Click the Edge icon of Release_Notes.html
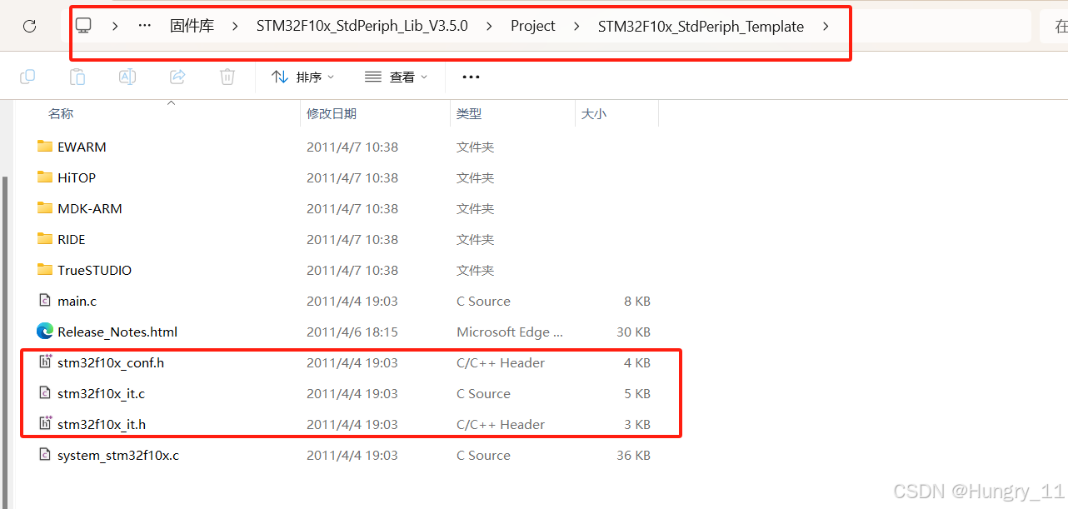The width and height of the screenshot is (1068, 509). point(45,332)
